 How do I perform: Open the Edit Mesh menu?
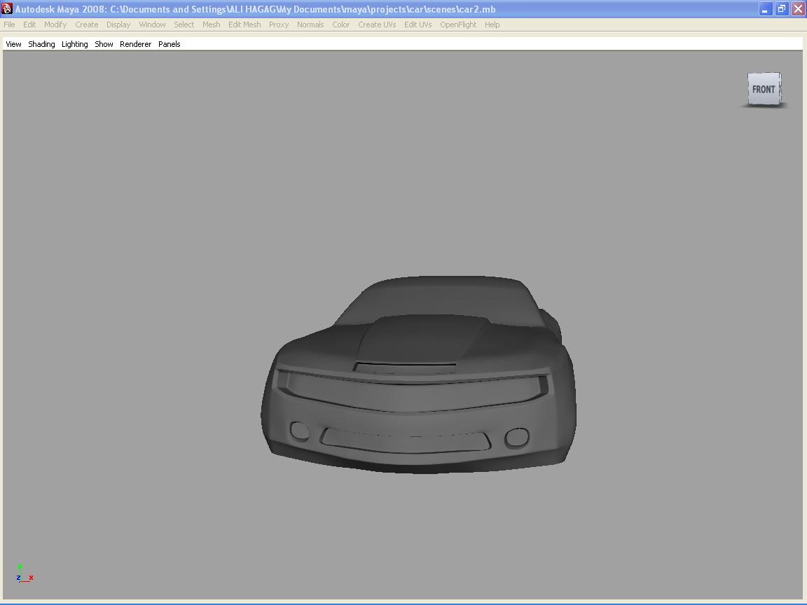pos(244,25)
